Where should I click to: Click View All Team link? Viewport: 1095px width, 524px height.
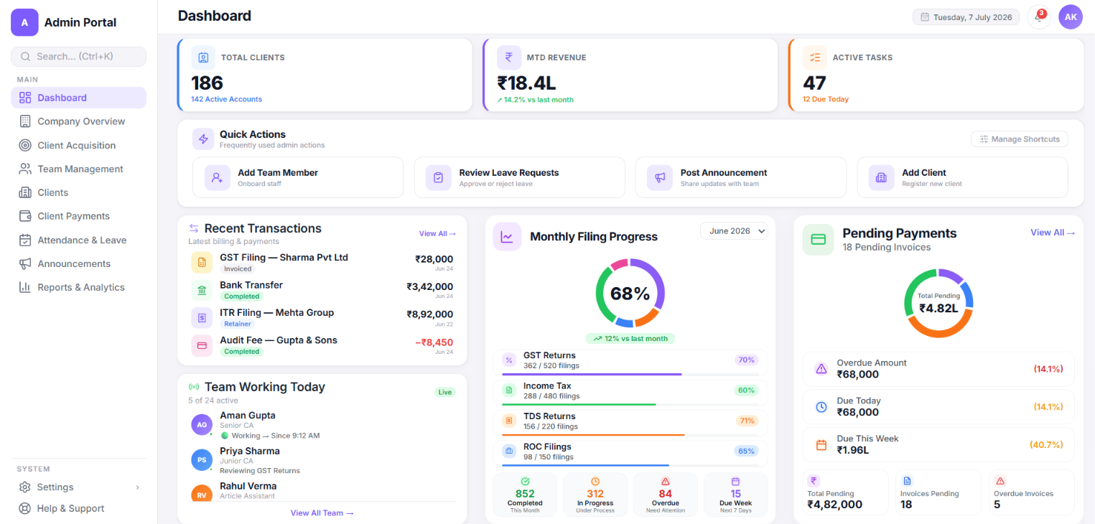(x=322, y=513)
